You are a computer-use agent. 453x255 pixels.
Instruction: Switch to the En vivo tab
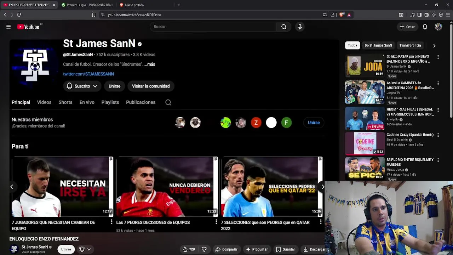coord(87,102)
